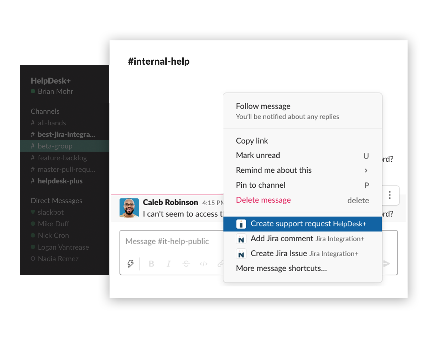Viewport: 424px width, 360px height.
Task: Click the Jira icon beside Create Jira Issue
Action: pos(241,254)
